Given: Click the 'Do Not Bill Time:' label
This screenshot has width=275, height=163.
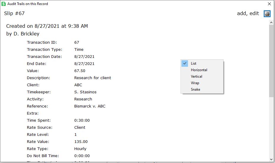Looking at the screenshot, I should pyautogui.click(x=43, y=156).
